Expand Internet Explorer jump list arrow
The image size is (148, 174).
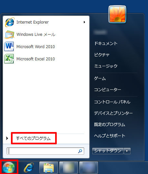84,22
